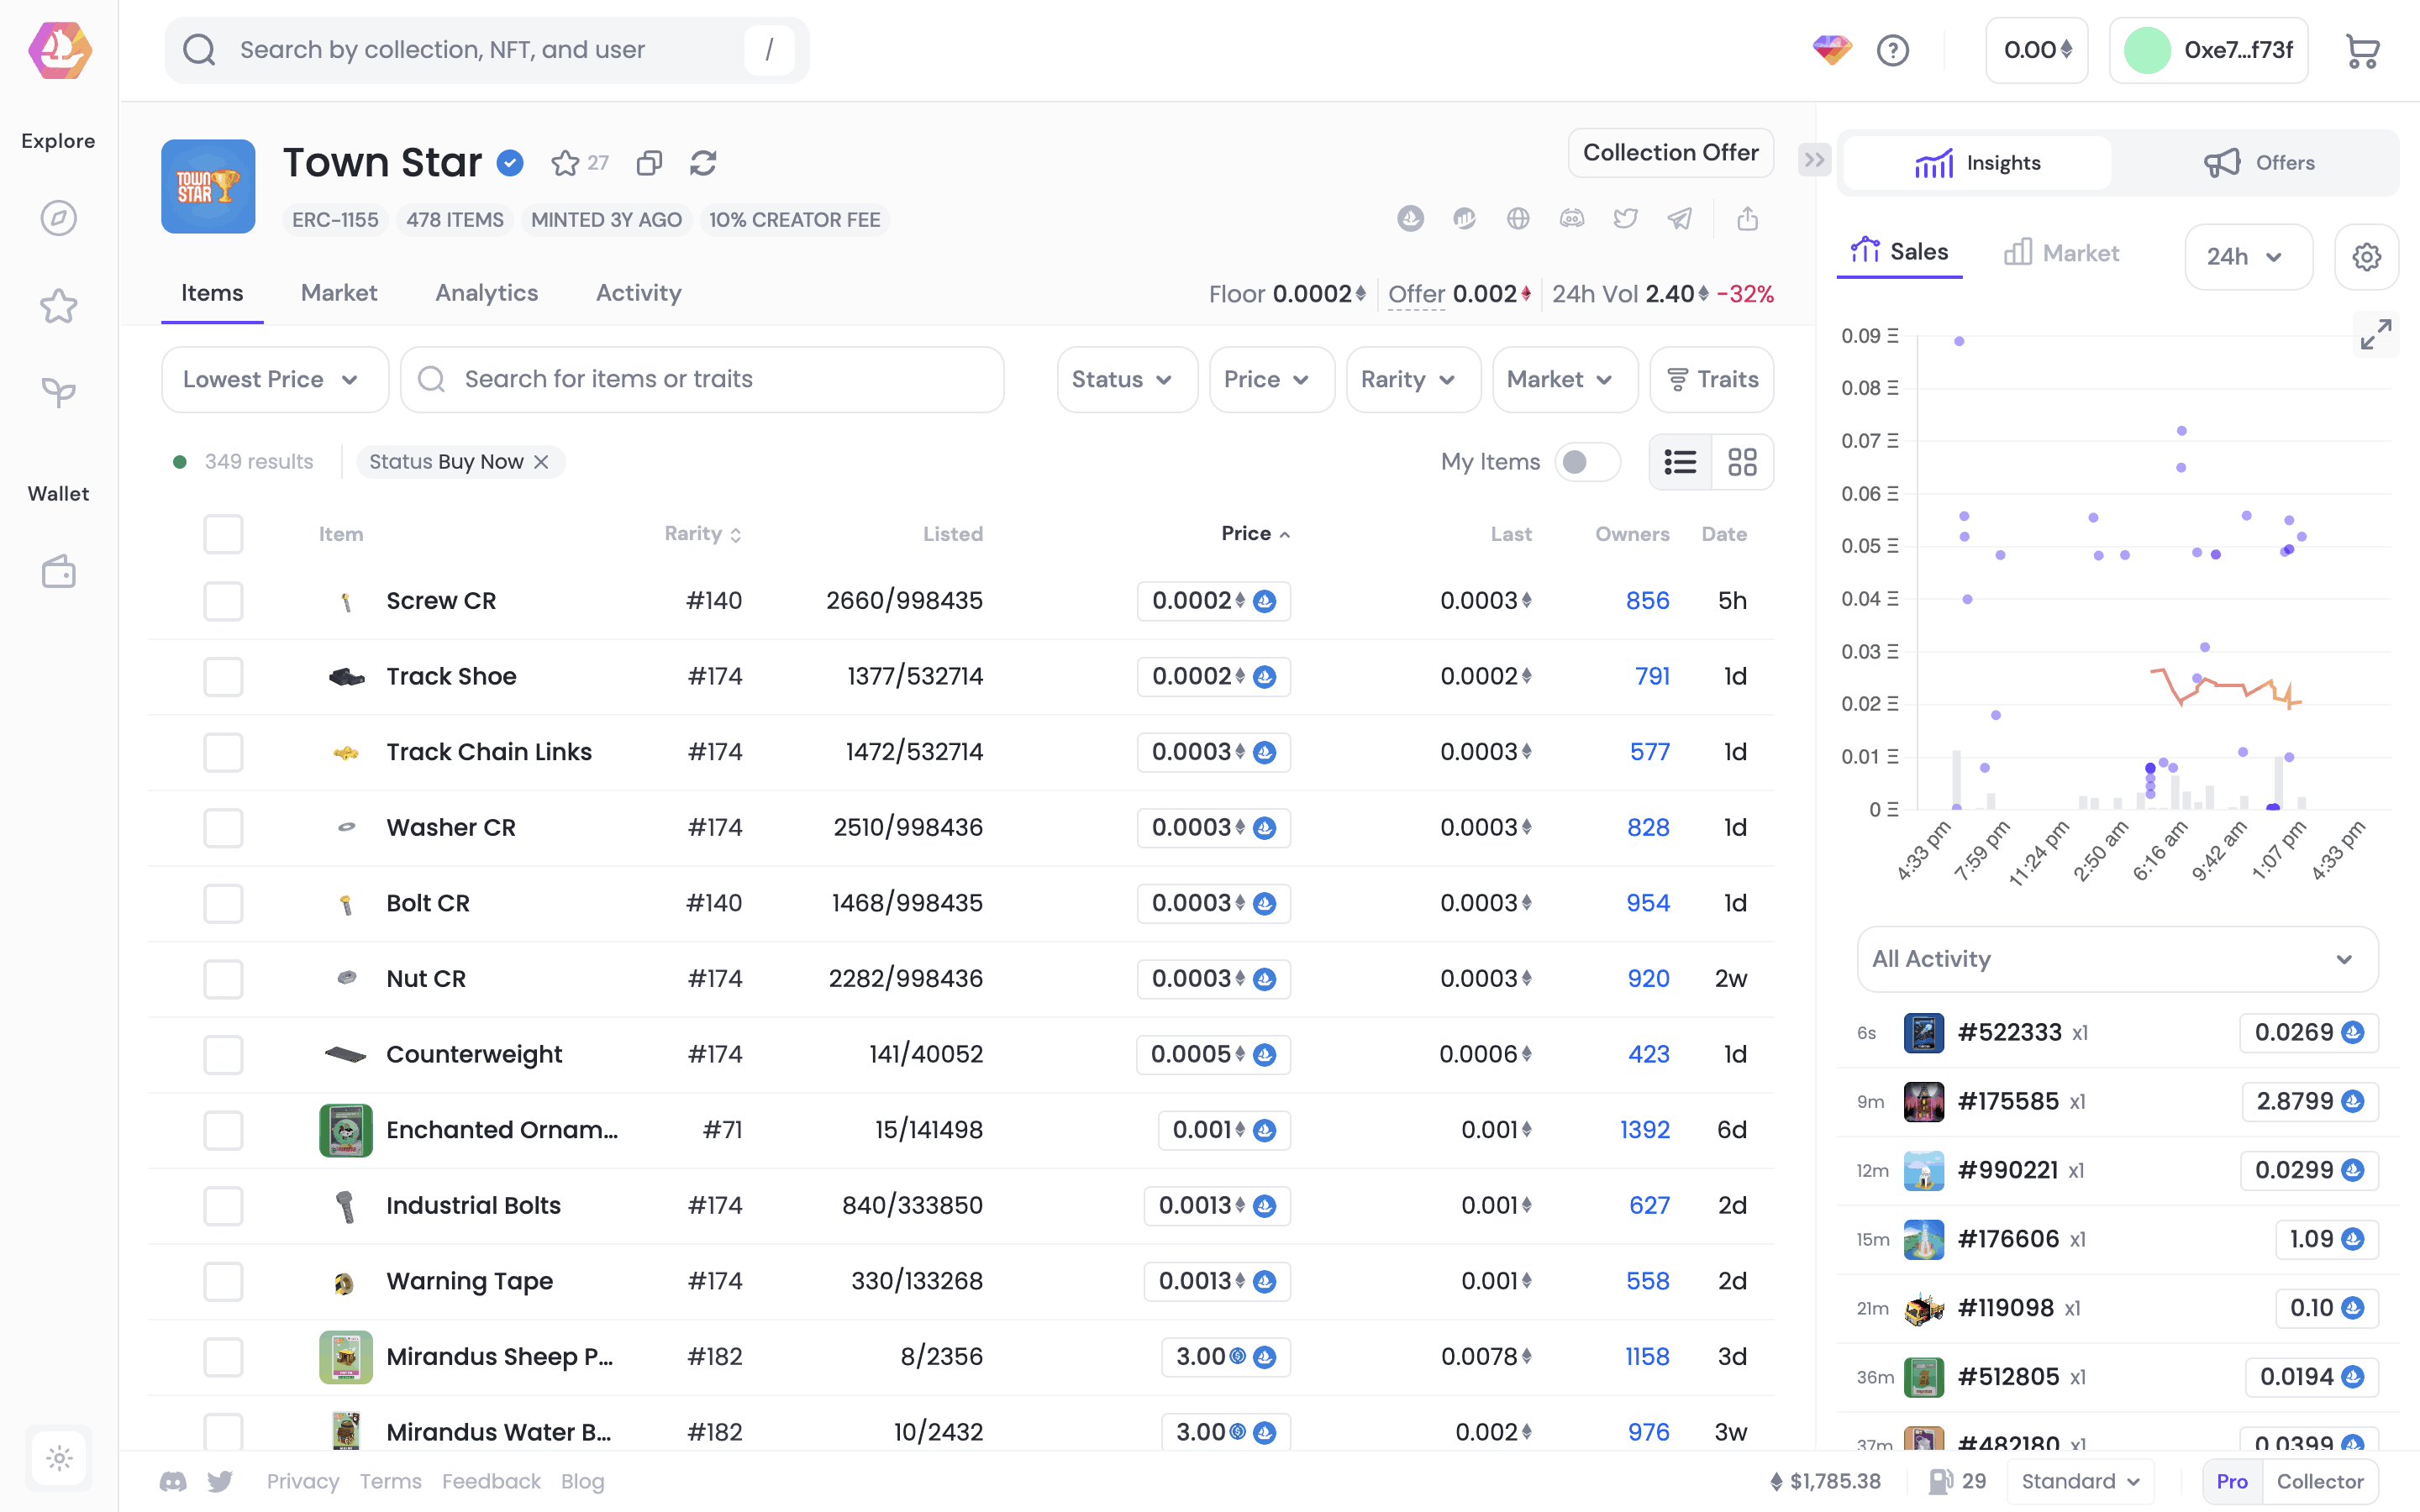Image resolution: width=2420 pixels, height=1512 pixels.
Task: Switch to grid view layout
Action: 1742,462
